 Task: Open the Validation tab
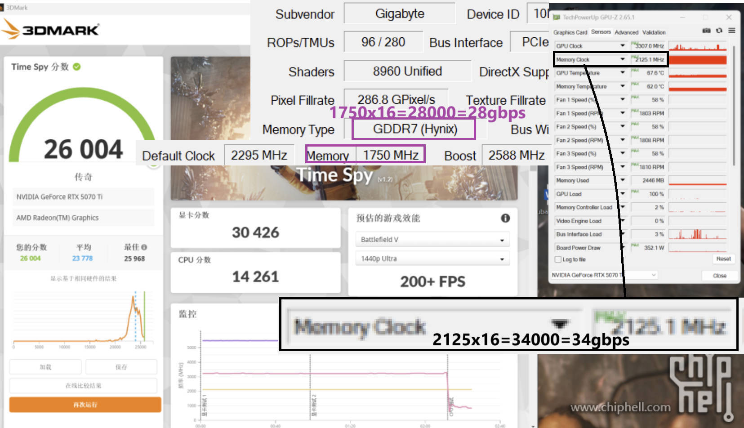click(x=655, y=32)
